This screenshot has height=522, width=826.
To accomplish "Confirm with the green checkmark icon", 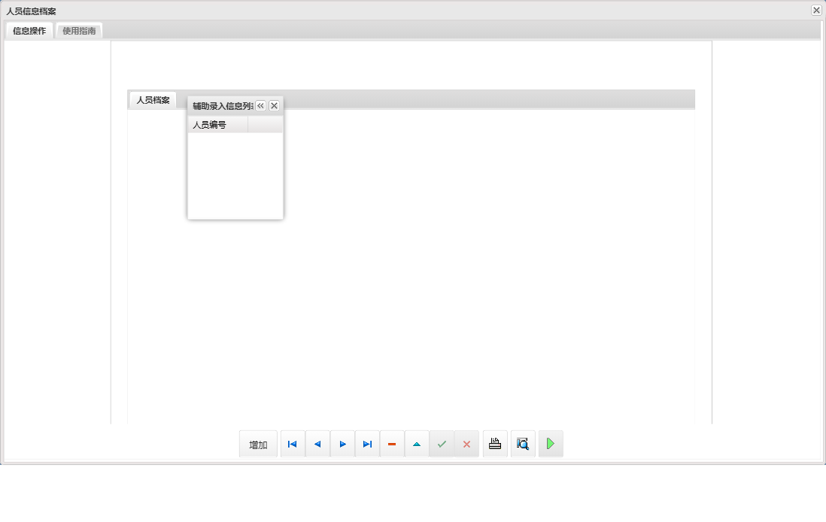I will [442, 444].
